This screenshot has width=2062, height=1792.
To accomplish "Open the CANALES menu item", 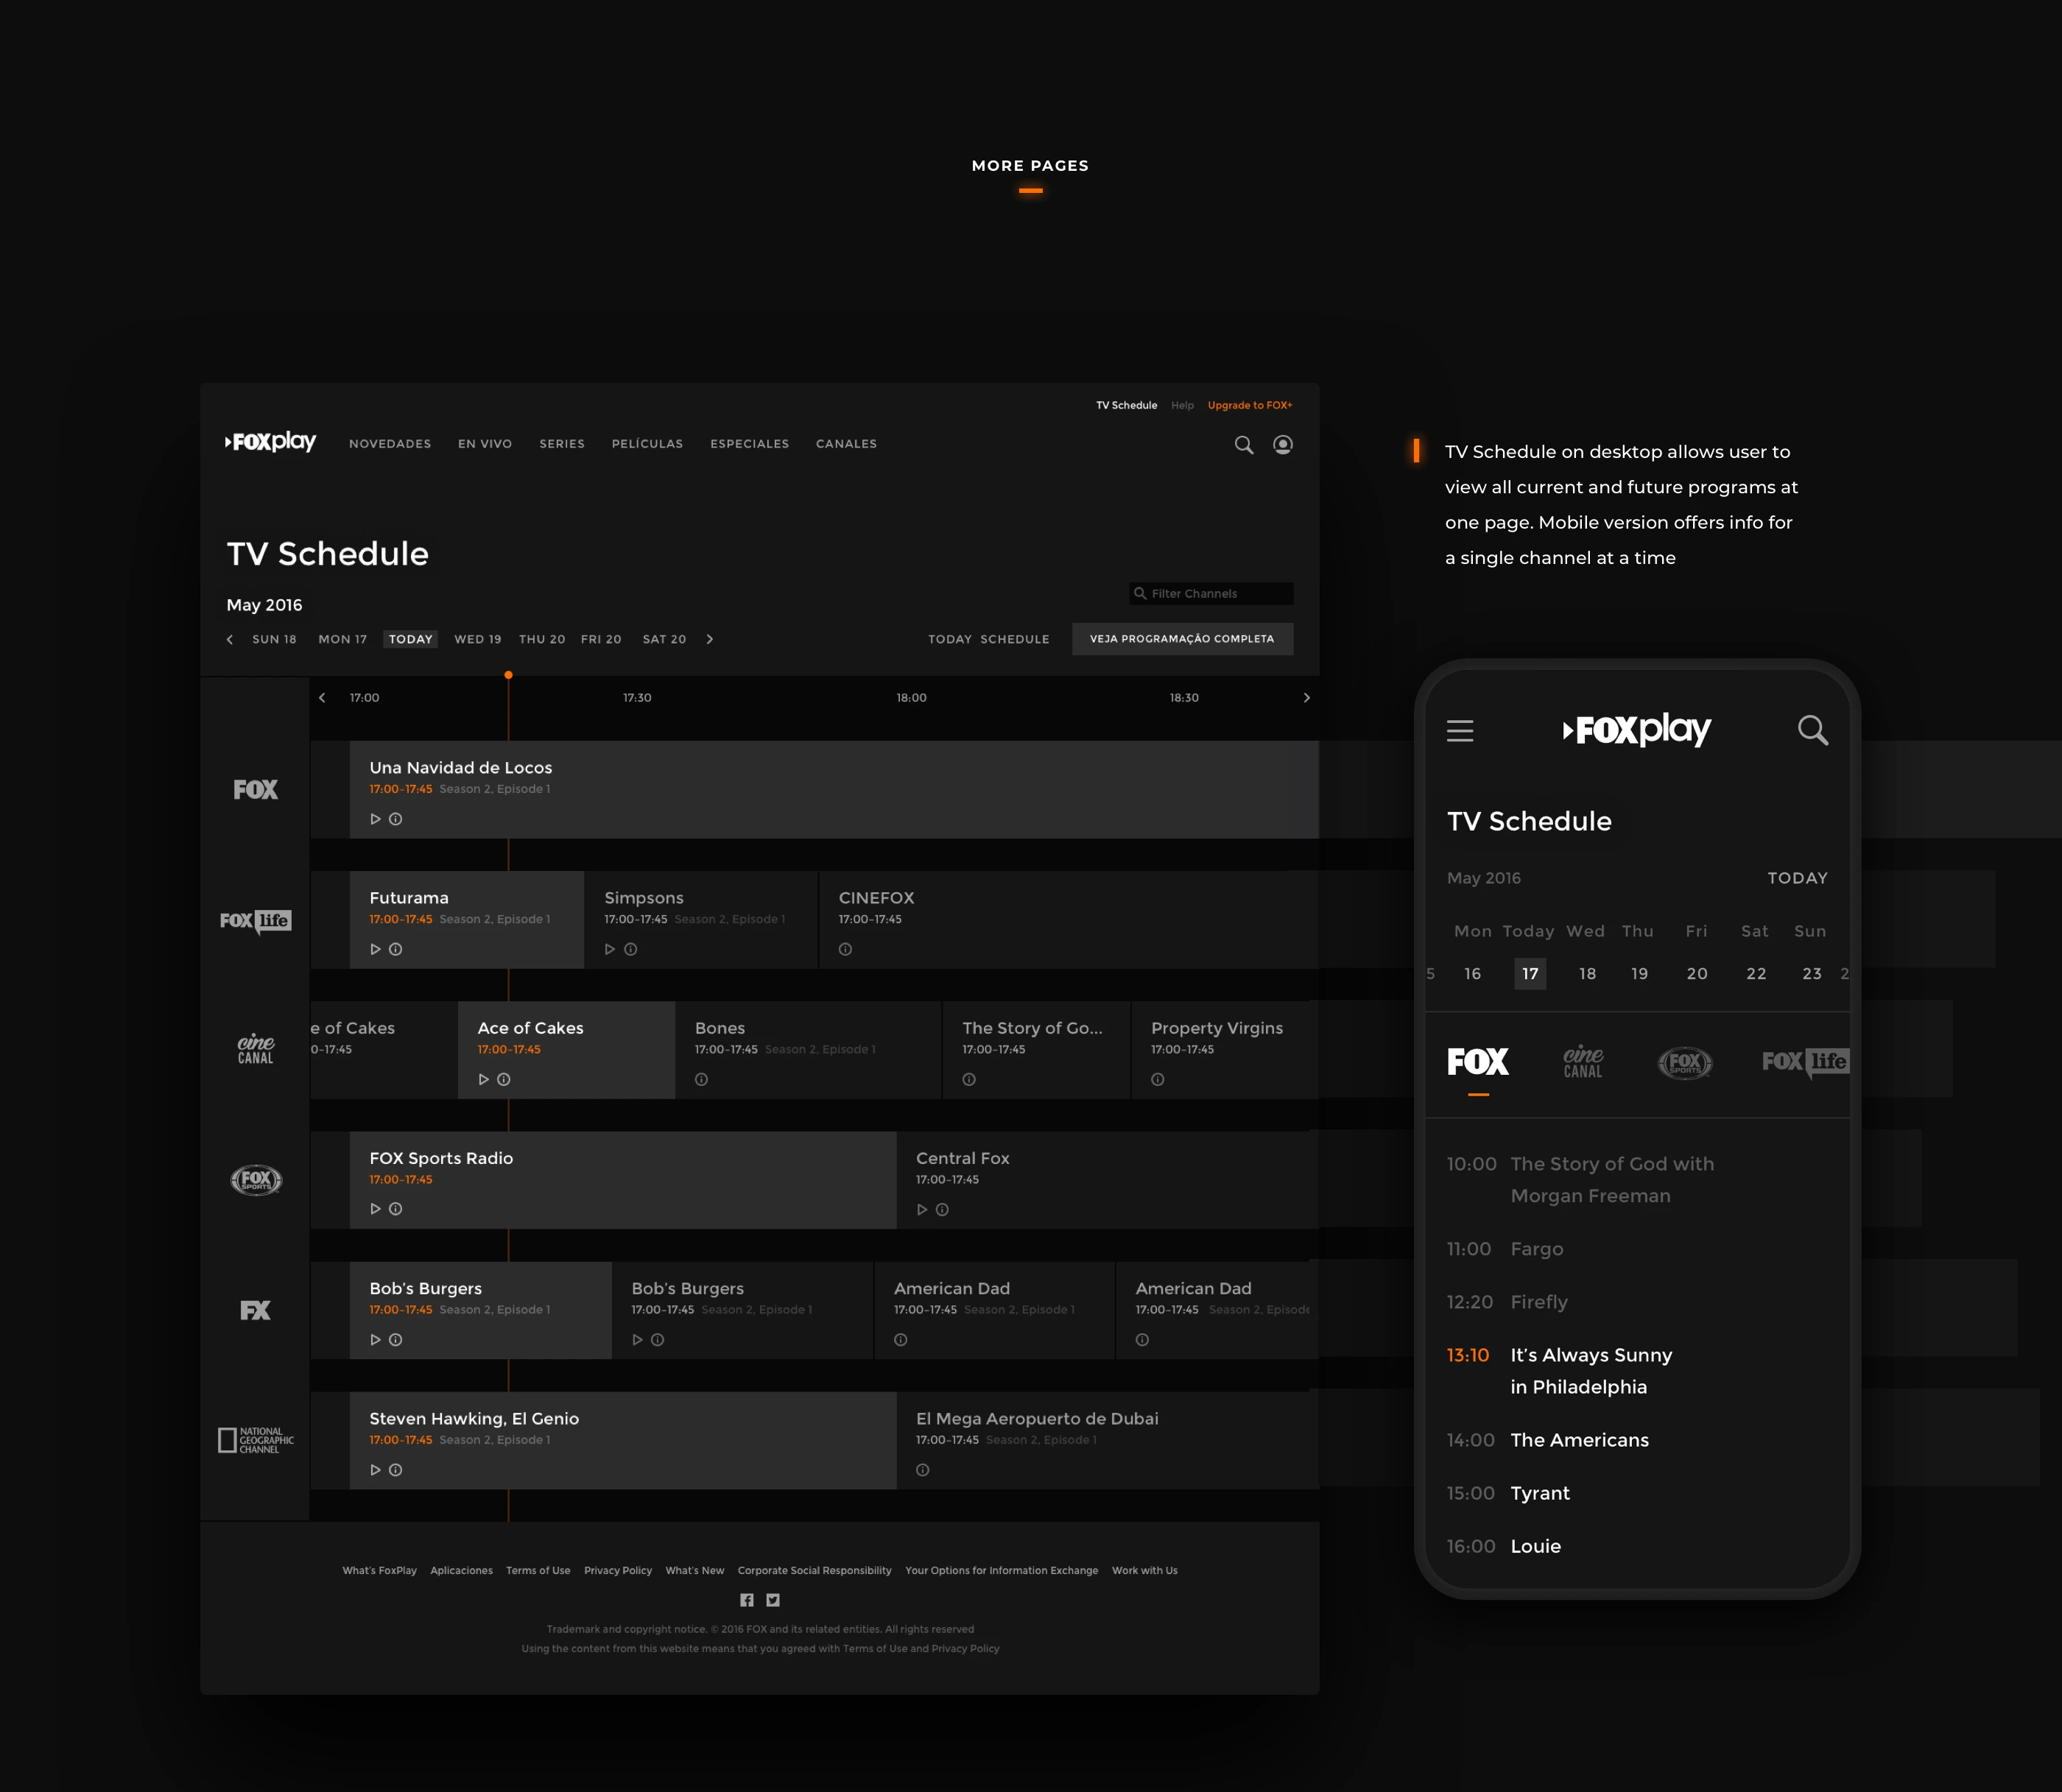I will click(846, 444).
